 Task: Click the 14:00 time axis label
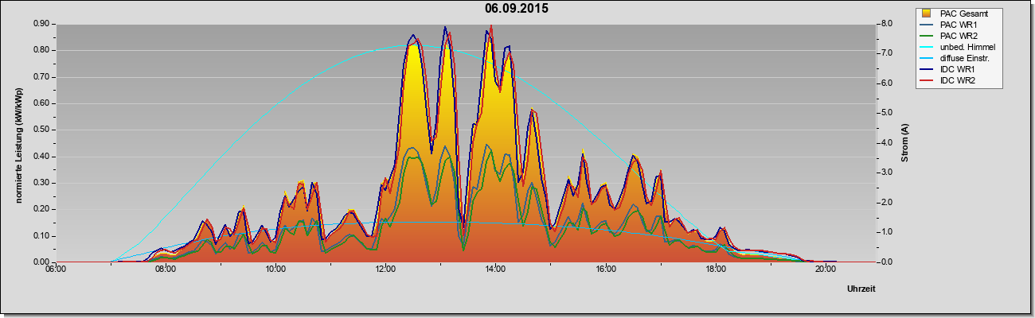(x=495, y=269)
